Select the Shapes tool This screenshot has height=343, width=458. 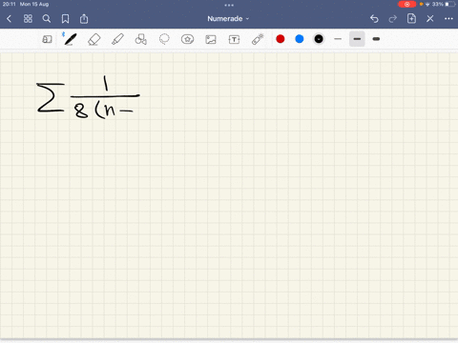[140, 39]
